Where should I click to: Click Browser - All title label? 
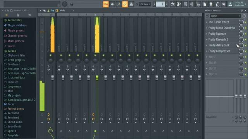[20, 10]
